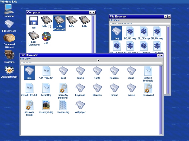Open the kernel.log text file
This screenshot has width=189, height=141.
[46, 88]
